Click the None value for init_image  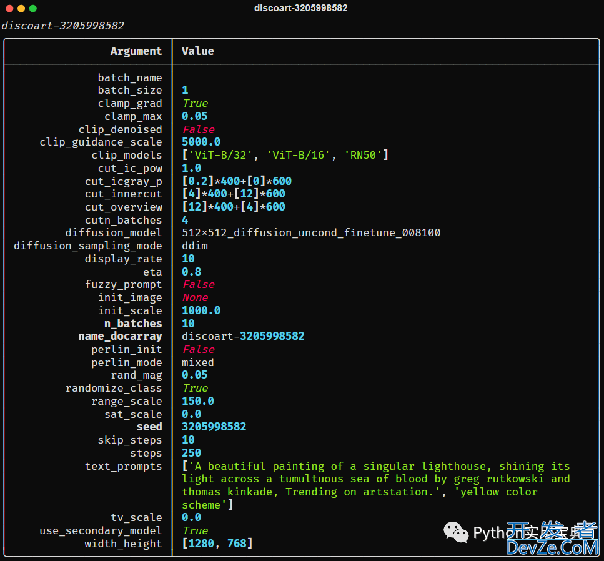(x=195, y=298)
